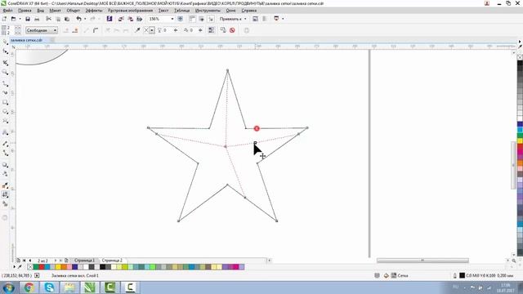Select the Drop Shadow tool
Viewport: 523px width, 294px height.
point(5,165)
